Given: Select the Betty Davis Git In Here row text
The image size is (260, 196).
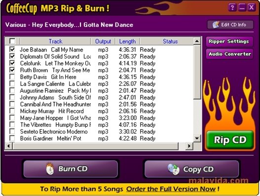Looking at the screenshot, I should click(48, 77).
